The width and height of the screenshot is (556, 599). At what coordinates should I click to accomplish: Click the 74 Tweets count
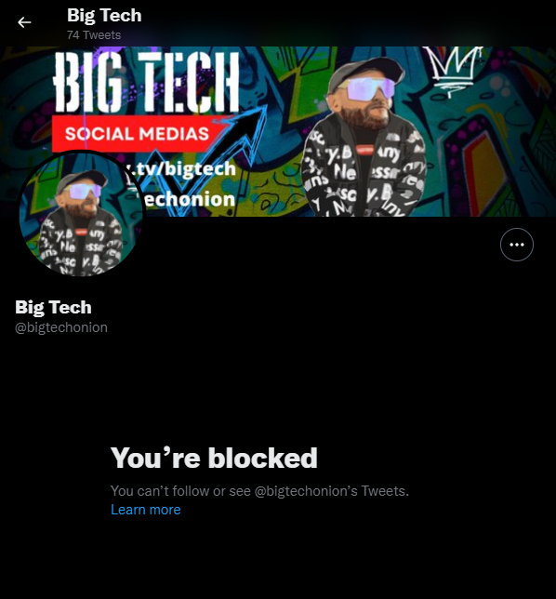pyautogui.click(x=94, y=35)
